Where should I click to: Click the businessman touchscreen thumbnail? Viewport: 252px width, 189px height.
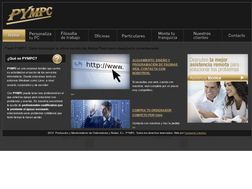[100, 114]
